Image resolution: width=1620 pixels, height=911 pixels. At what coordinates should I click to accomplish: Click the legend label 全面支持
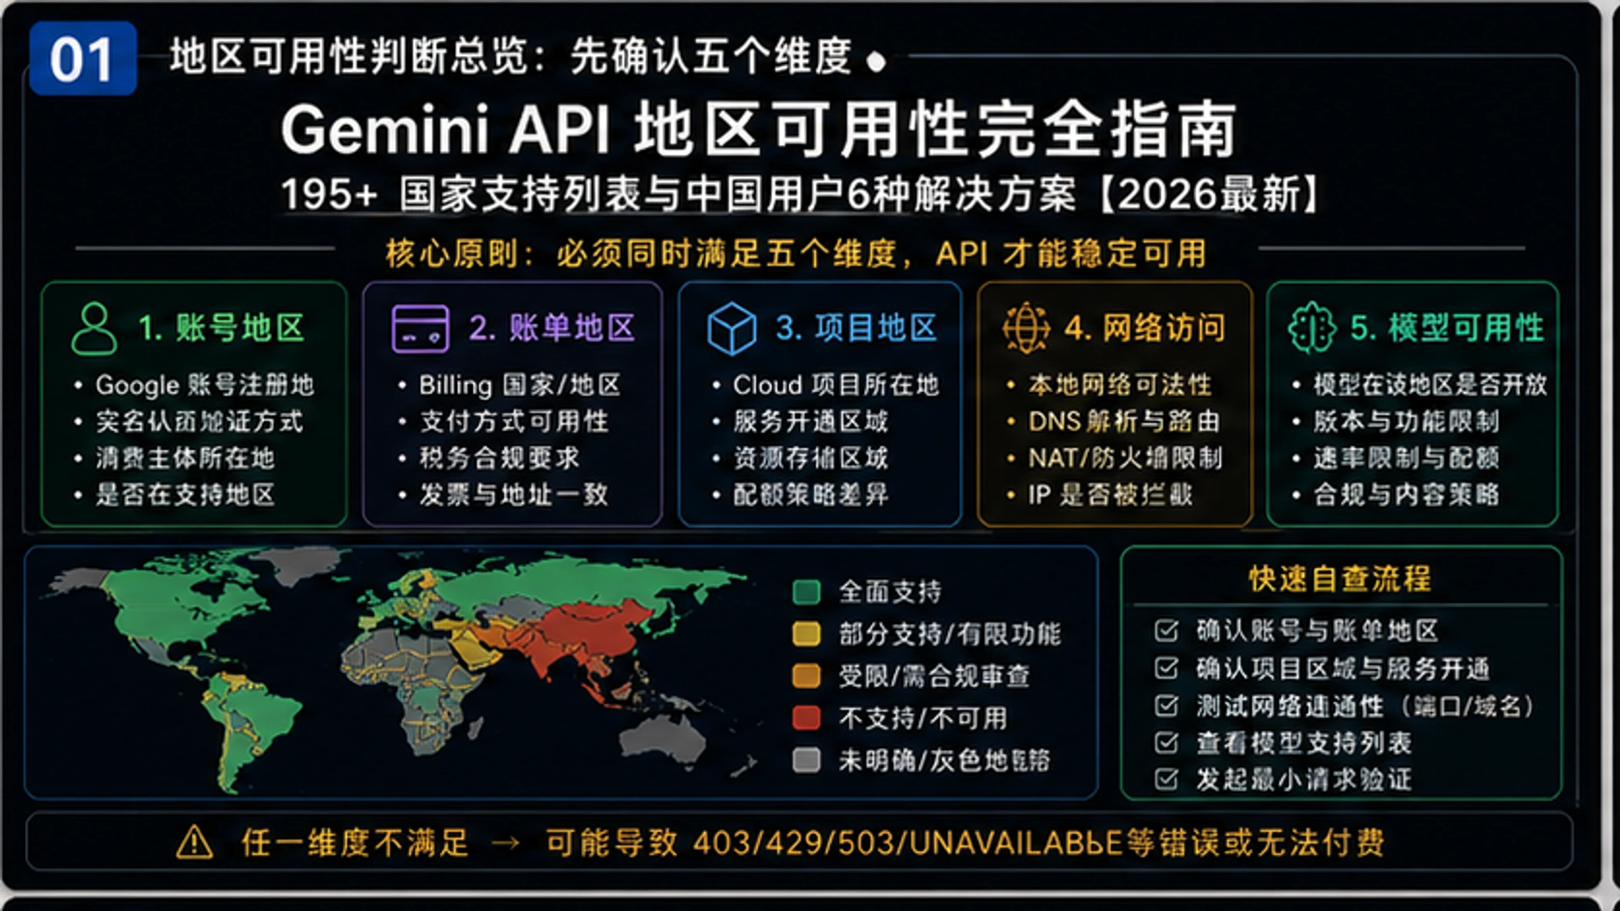890,592
